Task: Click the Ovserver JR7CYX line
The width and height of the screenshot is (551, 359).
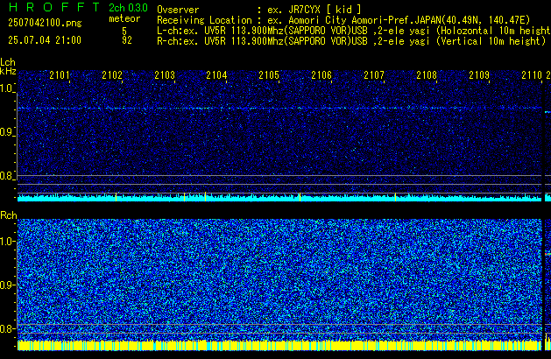Action: coord(259,10)
